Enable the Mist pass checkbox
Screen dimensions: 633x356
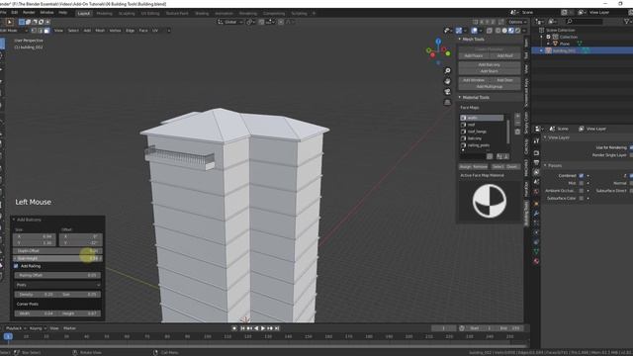coord(581,183)
